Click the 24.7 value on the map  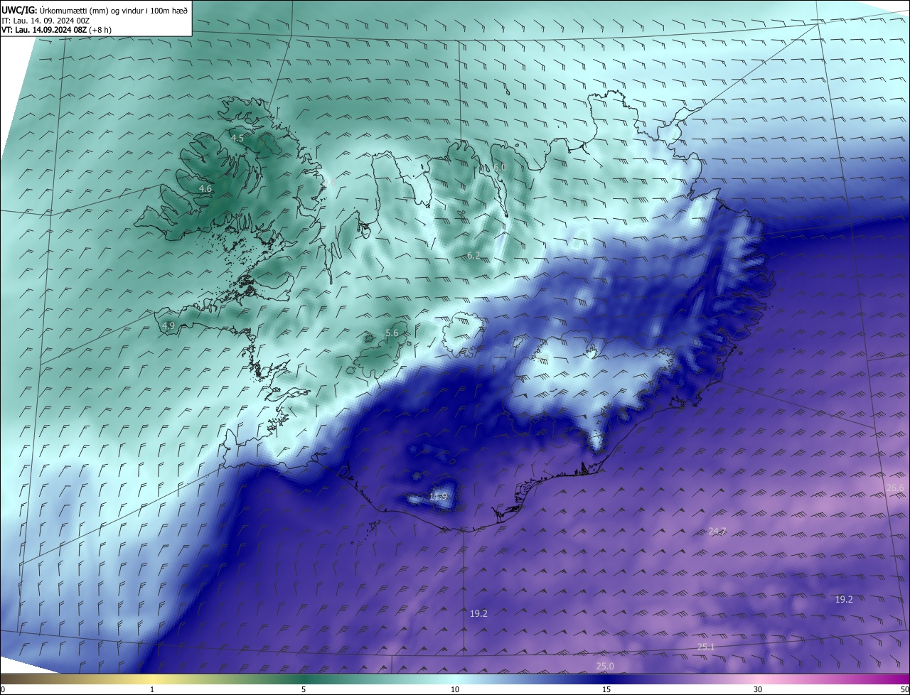[717, 532]
